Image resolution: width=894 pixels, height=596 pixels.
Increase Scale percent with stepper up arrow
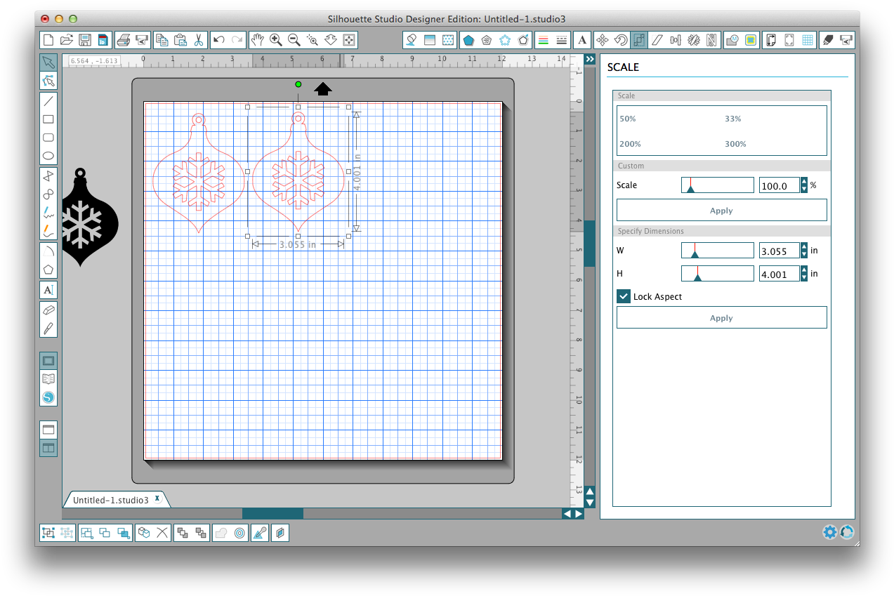tap(804, 182)
